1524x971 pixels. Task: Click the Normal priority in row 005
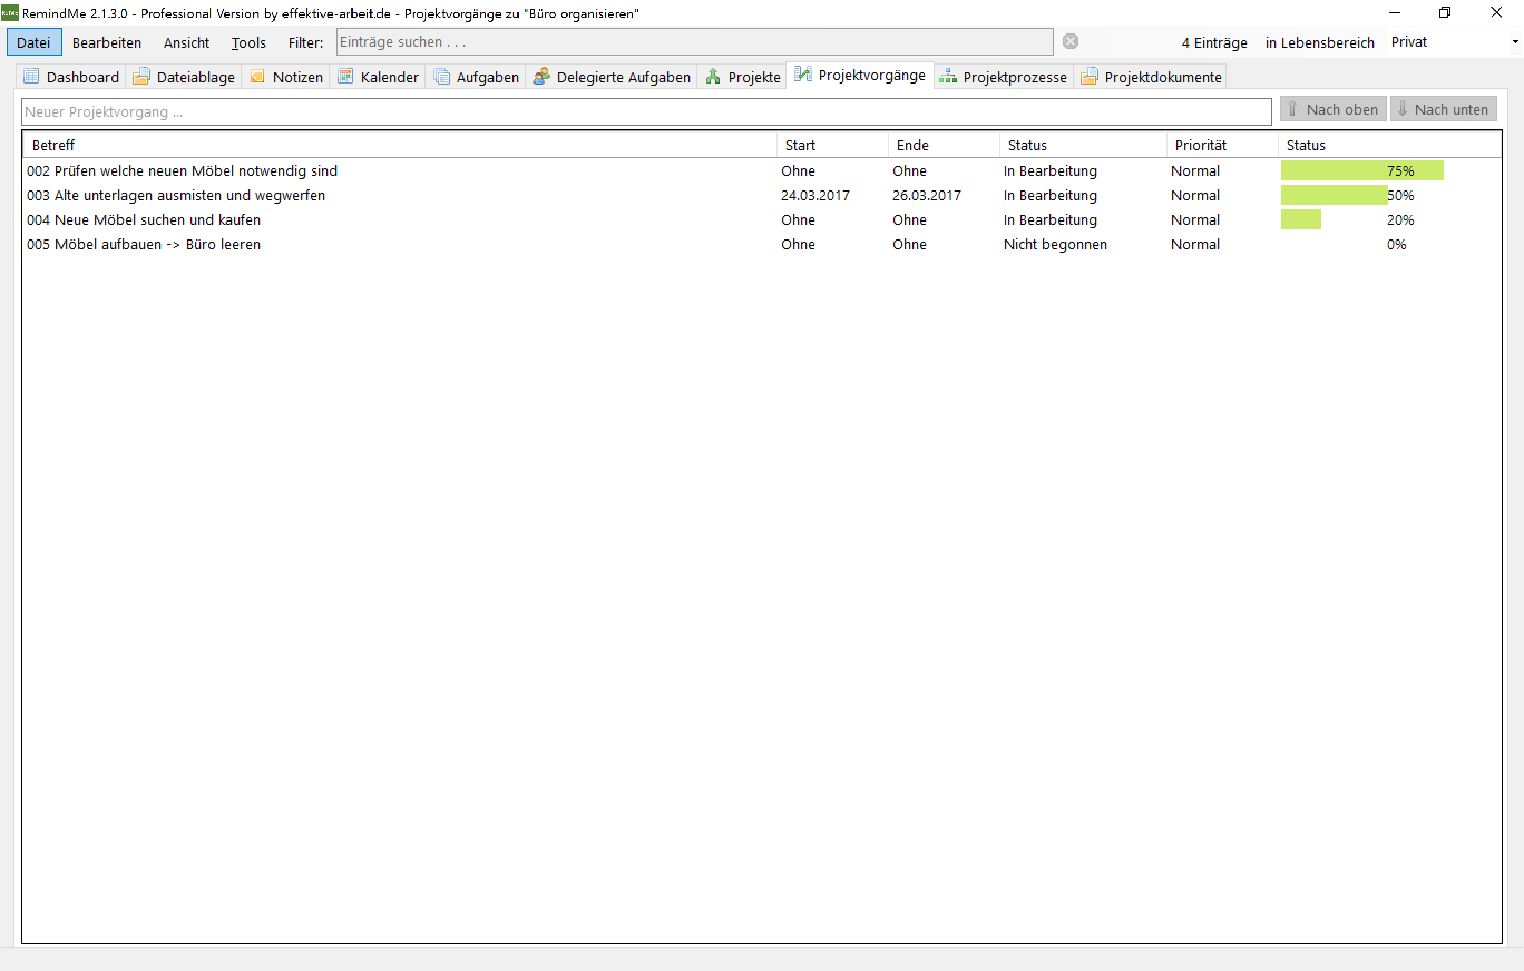click(1195, 244)
